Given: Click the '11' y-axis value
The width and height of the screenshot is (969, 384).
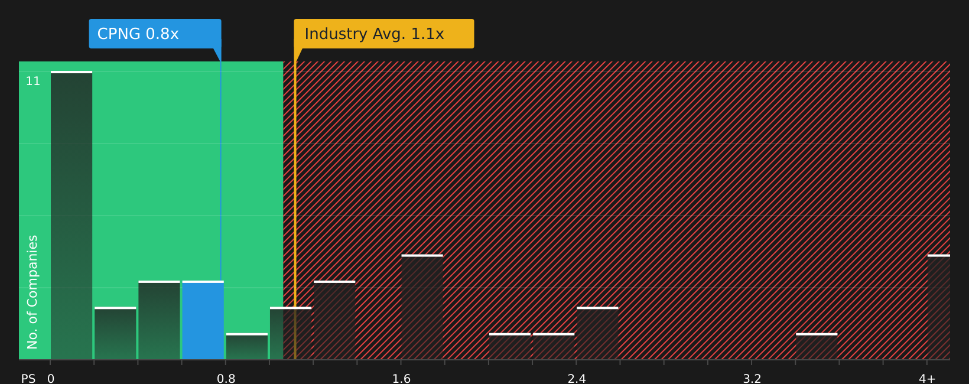Looking at the screenshot, I should [x=33, y=81].
